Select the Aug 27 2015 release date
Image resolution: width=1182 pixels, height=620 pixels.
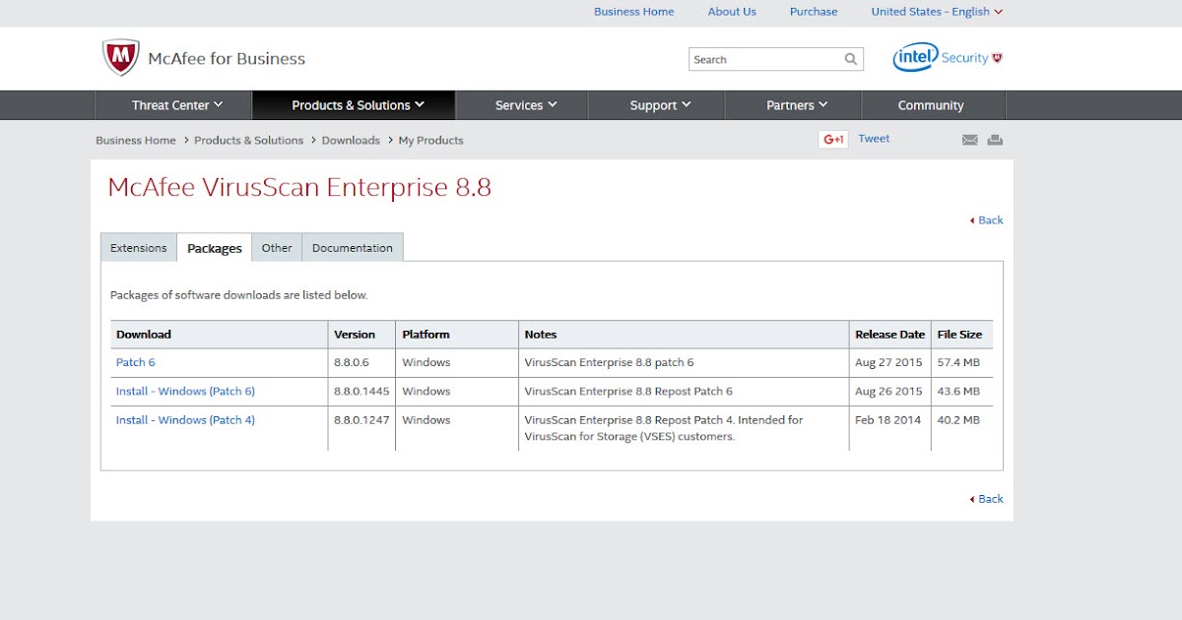click(x=888, y=362)
